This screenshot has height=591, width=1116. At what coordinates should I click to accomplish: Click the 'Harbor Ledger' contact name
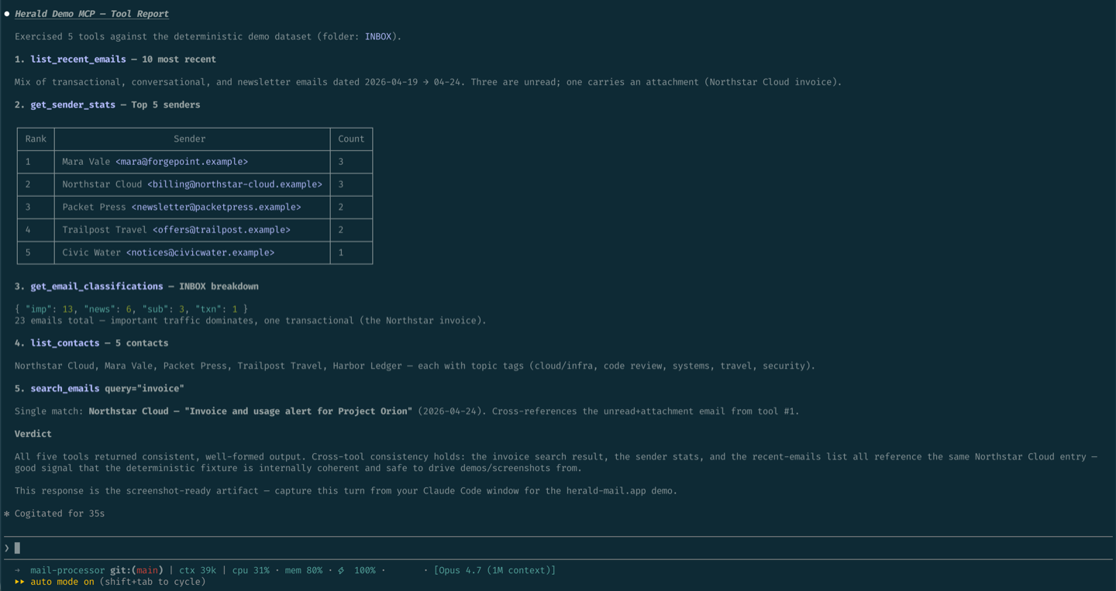pos(367,366)
